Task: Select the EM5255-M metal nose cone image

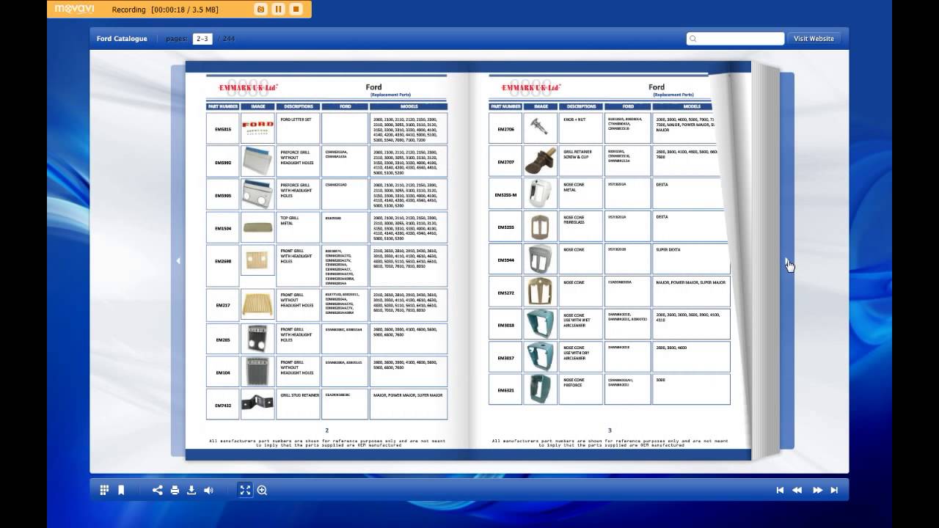Action: (x=540, y=194)
